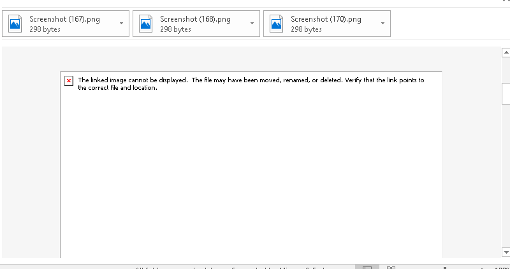Open the dropdown arrow for Screenshot (168).png
This screenshot has height=269, width=510.
252,24
